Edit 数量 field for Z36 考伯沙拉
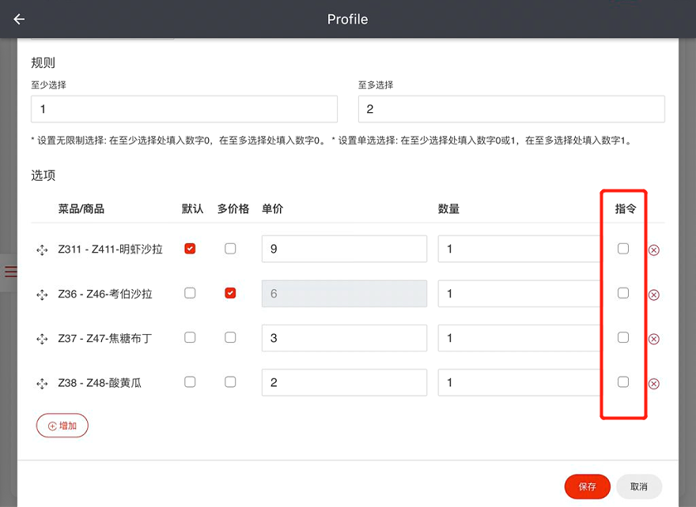This screenshot has height=507, width=696. (519, 294)
